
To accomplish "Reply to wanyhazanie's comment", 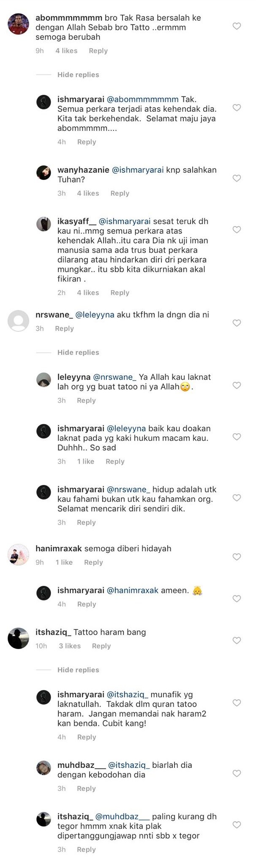I will pyautogui.click(x=120, y=193).
